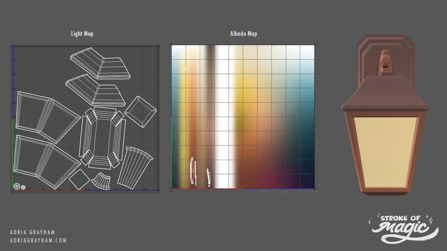The width and height of the screenshot is (447, 251).
Task: Select the small curved arc UV island
Action: pyautogui.click(x=101, y=181)
